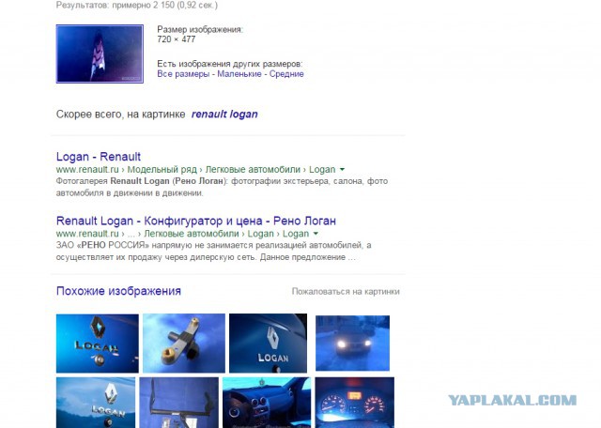
Task: Open bottom-row image of instrument cluster gauges
Action: pos(355,403)
